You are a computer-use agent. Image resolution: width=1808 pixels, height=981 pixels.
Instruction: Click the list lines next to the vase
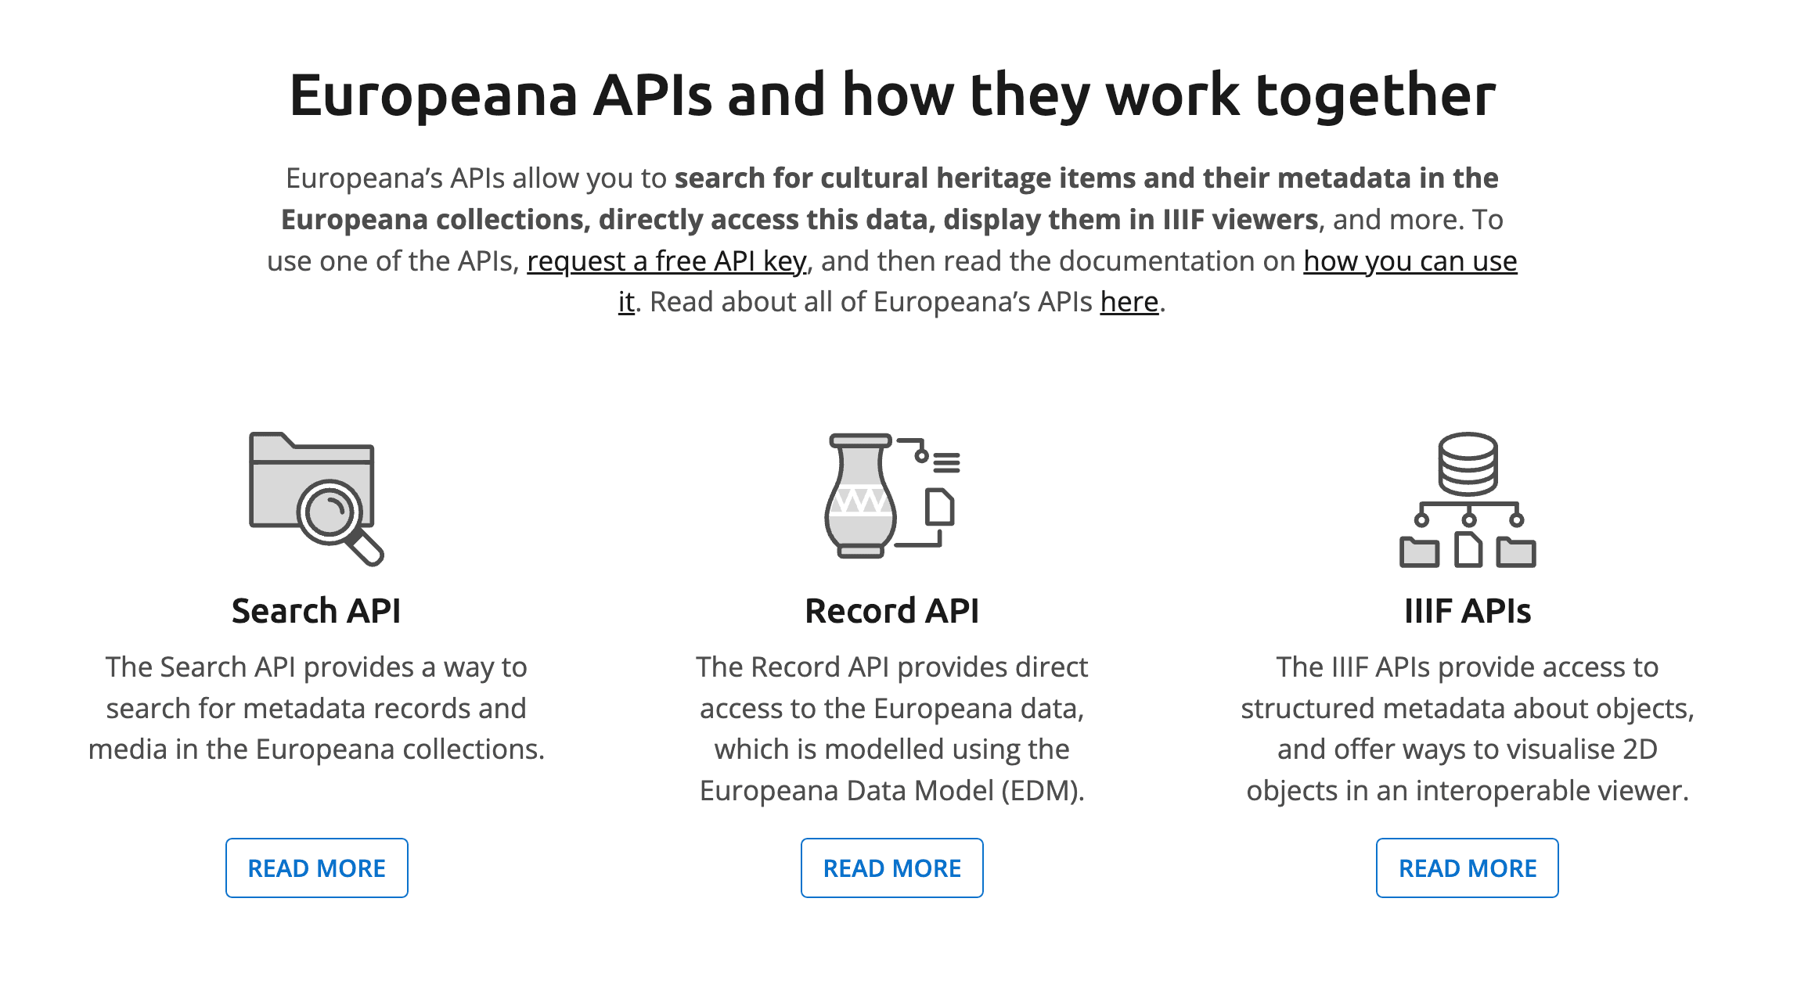tap(946, 463)
